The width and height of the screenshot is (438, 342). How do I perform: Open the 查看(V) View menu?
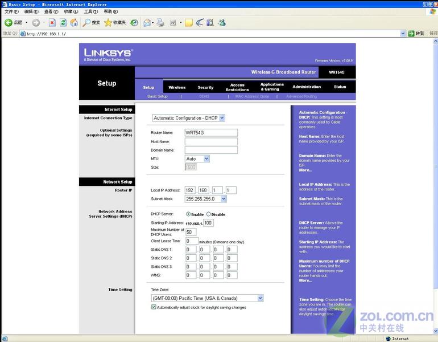tap(51, 11)
